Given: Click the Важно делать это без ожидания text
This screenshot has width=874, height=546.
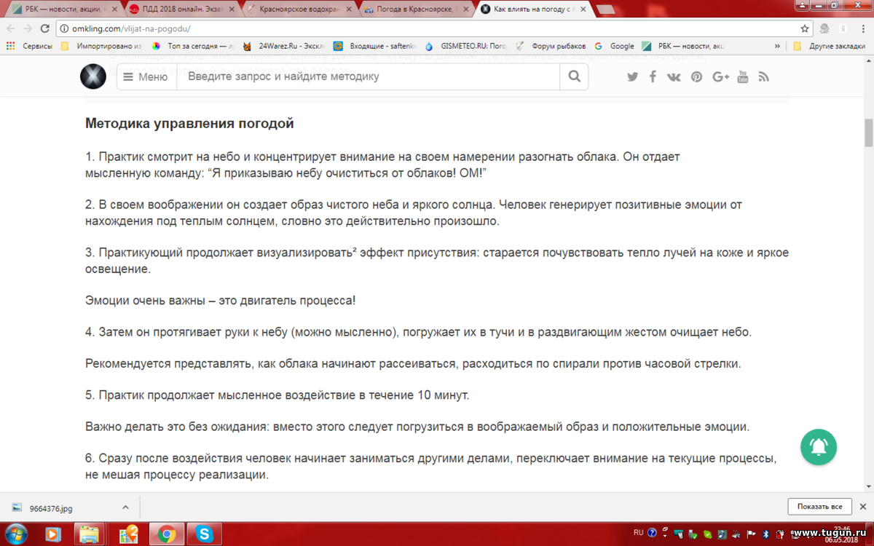Looking at the screenshot, I should point(417,427).
